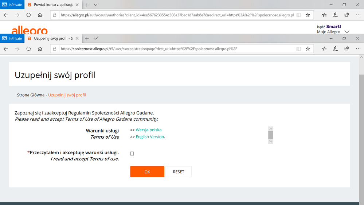The height and width of the screenshot is (205, 364).
Task: Follow the Strona Główna breadcrumb link
Action: pyautogui.click(x=31, y=95)
